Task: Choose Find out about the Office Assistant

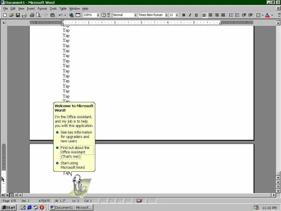Action: tap(75, 152)
